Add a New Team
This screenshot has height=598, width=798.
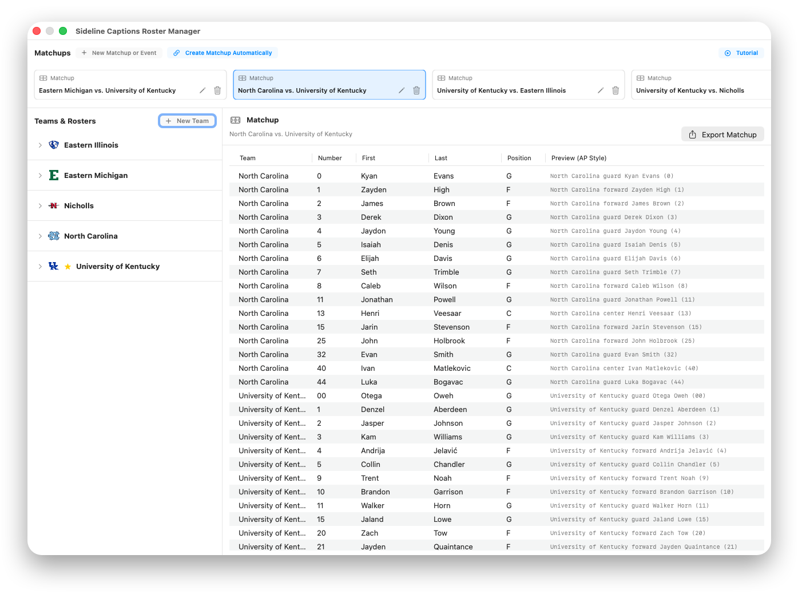(187, 121)
